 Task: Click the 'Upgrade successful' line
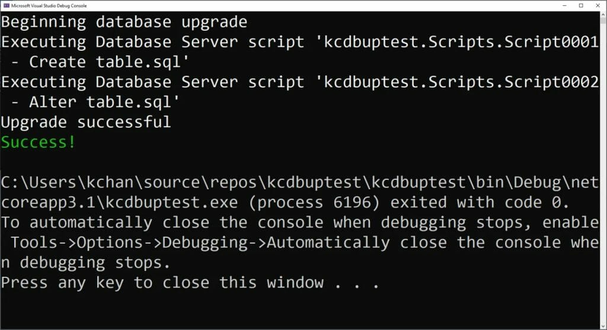85,122
